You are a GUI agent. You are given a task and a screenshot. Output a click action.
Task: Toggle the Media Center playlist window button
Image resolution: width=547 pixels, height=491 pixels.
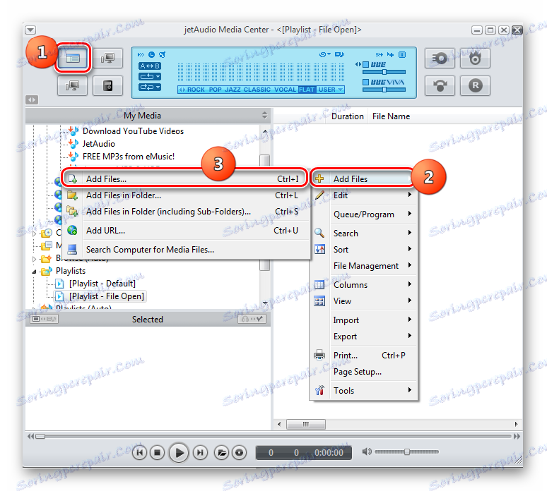click(73, 58)
